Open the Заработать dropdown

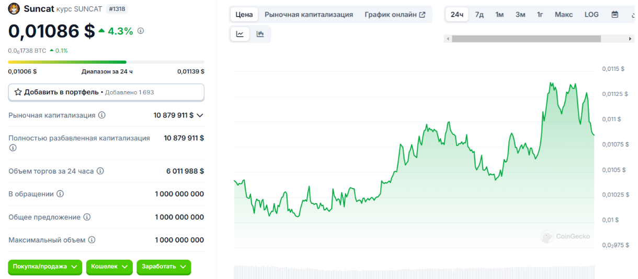click(x=164, y=266)
